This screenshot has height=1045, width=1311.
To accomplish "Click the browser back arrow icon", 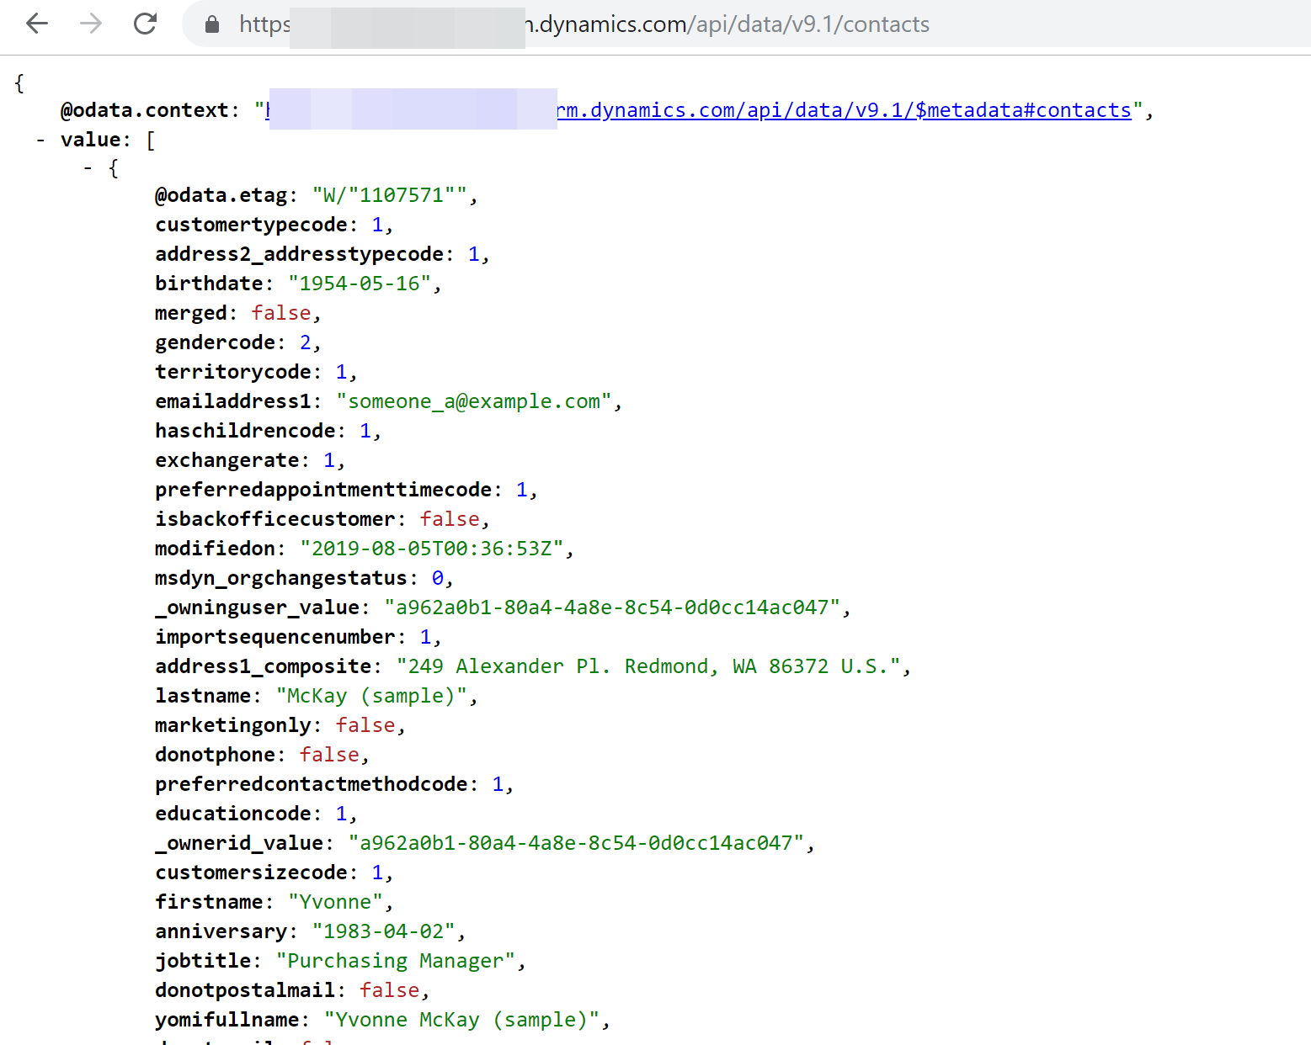I will click(36, 24).
